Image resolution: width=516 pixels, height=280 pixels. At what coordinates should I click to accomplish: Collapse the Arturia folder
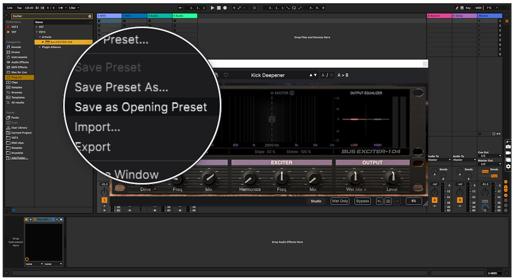tap(40, 37)
